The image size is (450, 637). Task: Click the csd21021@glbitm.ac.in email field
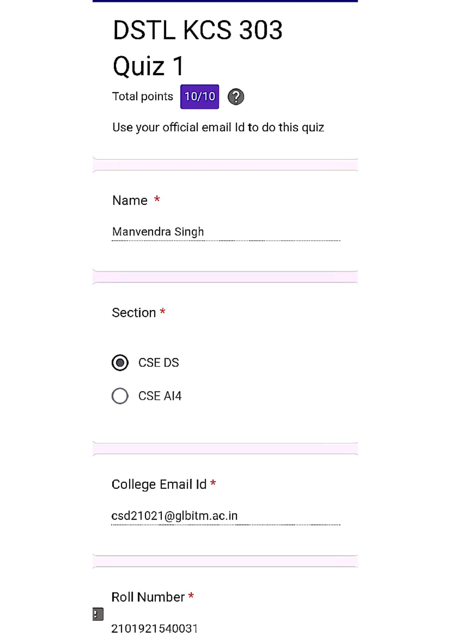pyautogui.click(x=225, y=516)
